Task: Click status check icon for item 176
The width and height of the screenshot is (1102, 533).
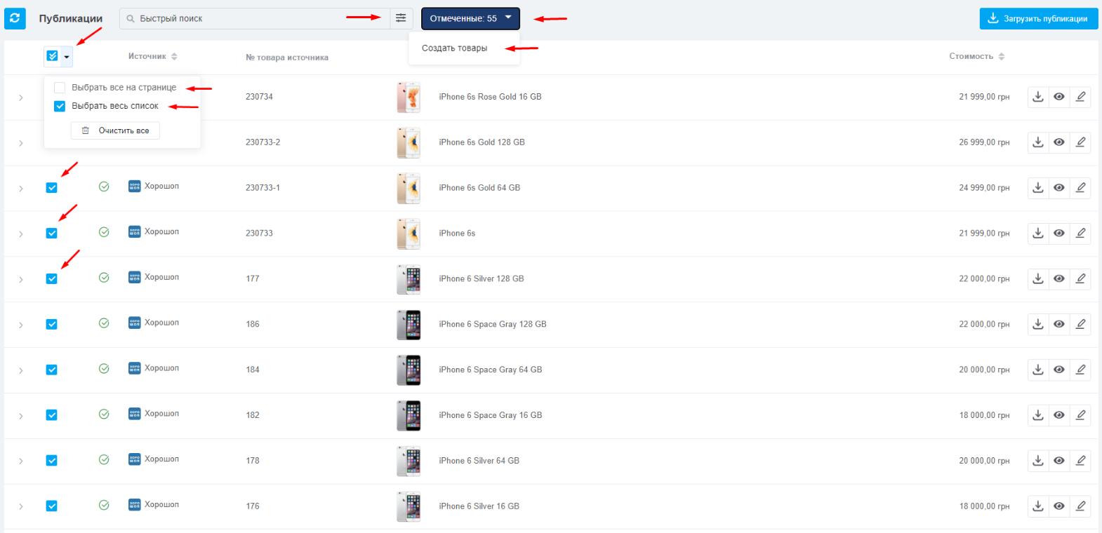Action: 104,505
